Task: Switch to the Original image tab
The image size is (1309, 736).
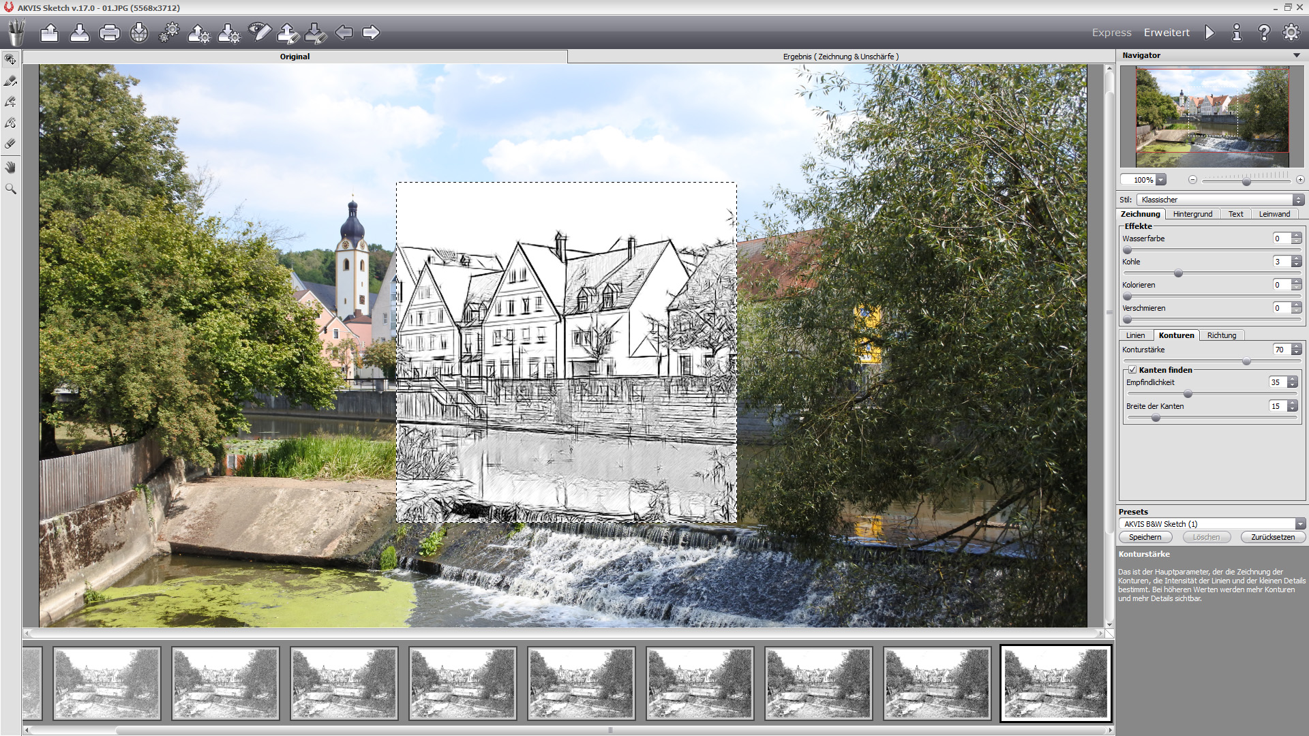Action: coord(295,57)
